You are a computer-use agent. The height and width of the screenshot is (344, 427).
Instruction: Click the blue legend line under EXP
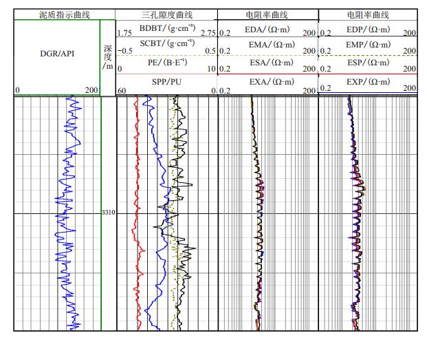368,93
